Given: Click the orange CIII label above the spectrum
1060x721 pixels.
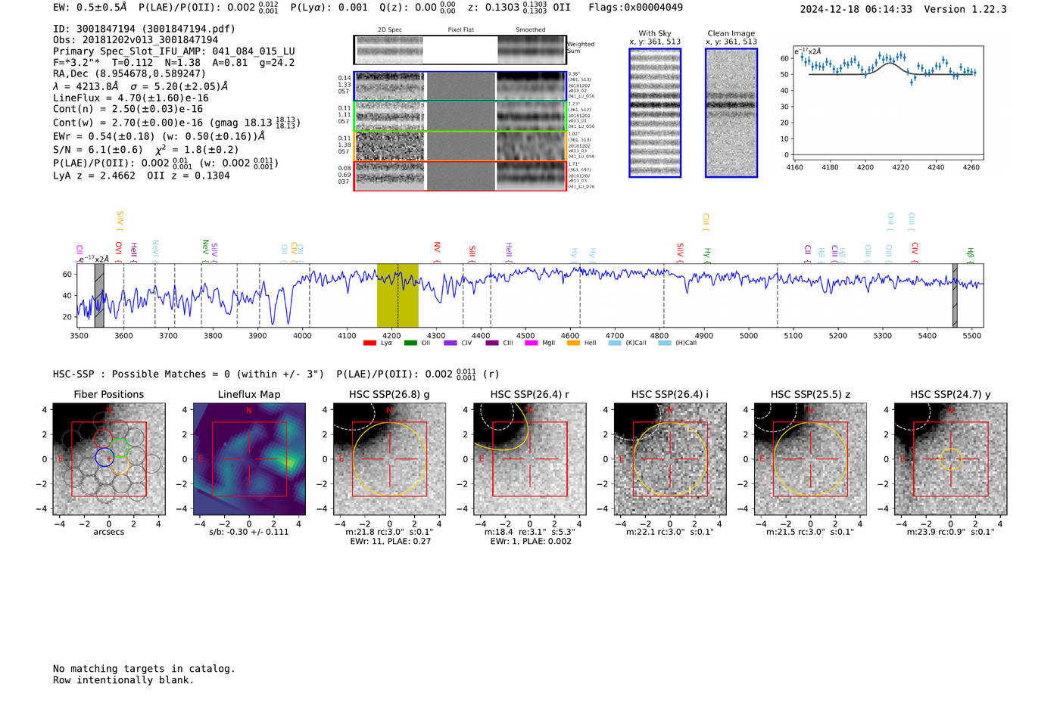Looking at the screenshot, I should click(706, 220).
